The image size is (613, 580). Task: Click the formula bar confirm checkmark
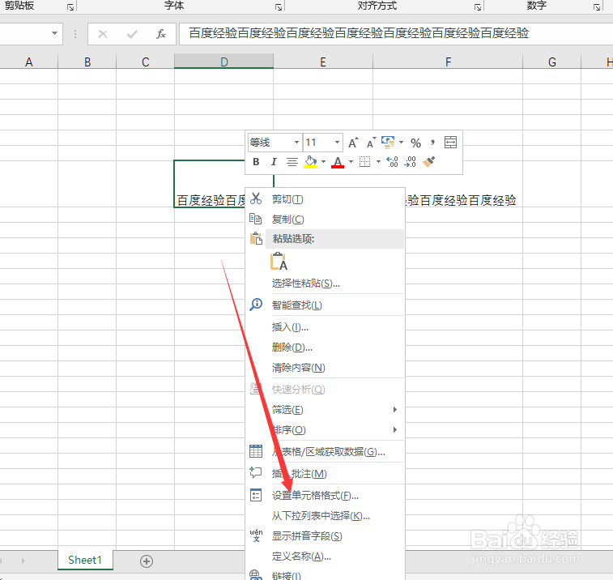pos(132,34)
